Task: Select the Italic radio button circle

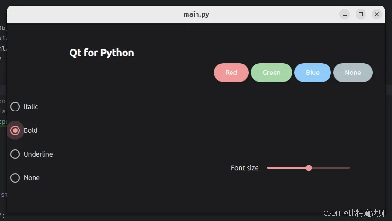Action: [15, 107]
